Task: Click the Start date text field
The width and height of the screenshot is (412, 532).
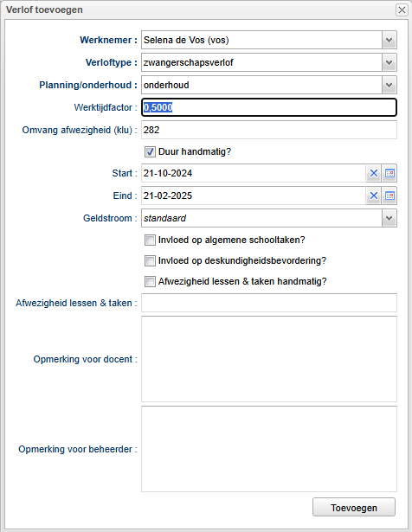Action: pos(254,173)
